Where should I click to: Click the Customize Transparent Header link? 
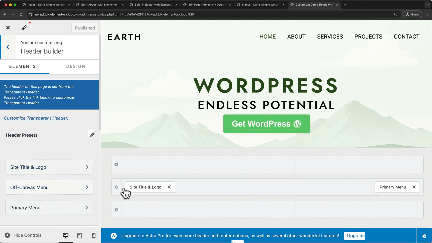click(x=36, y=118)
